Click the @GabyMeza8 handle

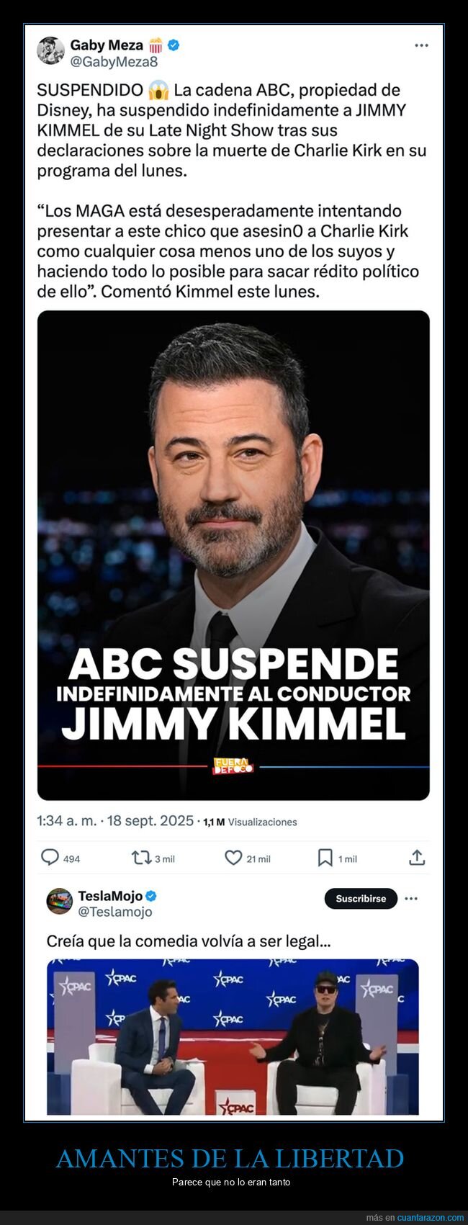pos(114,62)
